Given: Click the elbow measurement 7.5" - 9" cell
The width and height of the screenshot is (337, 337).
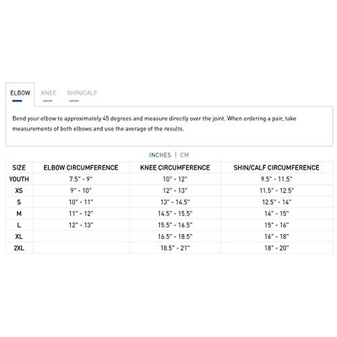Looking at the screenshot, I should tap(81, 179).
